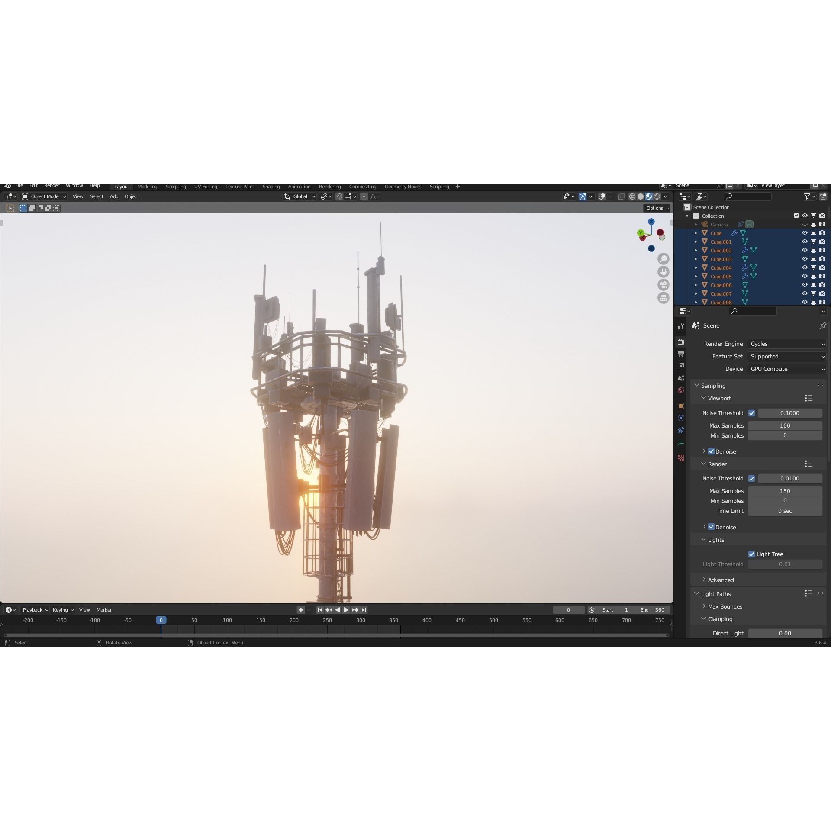Open the Render Properties tab icon
This screenshot has height=831, width=831.
[x=681, y=341]
